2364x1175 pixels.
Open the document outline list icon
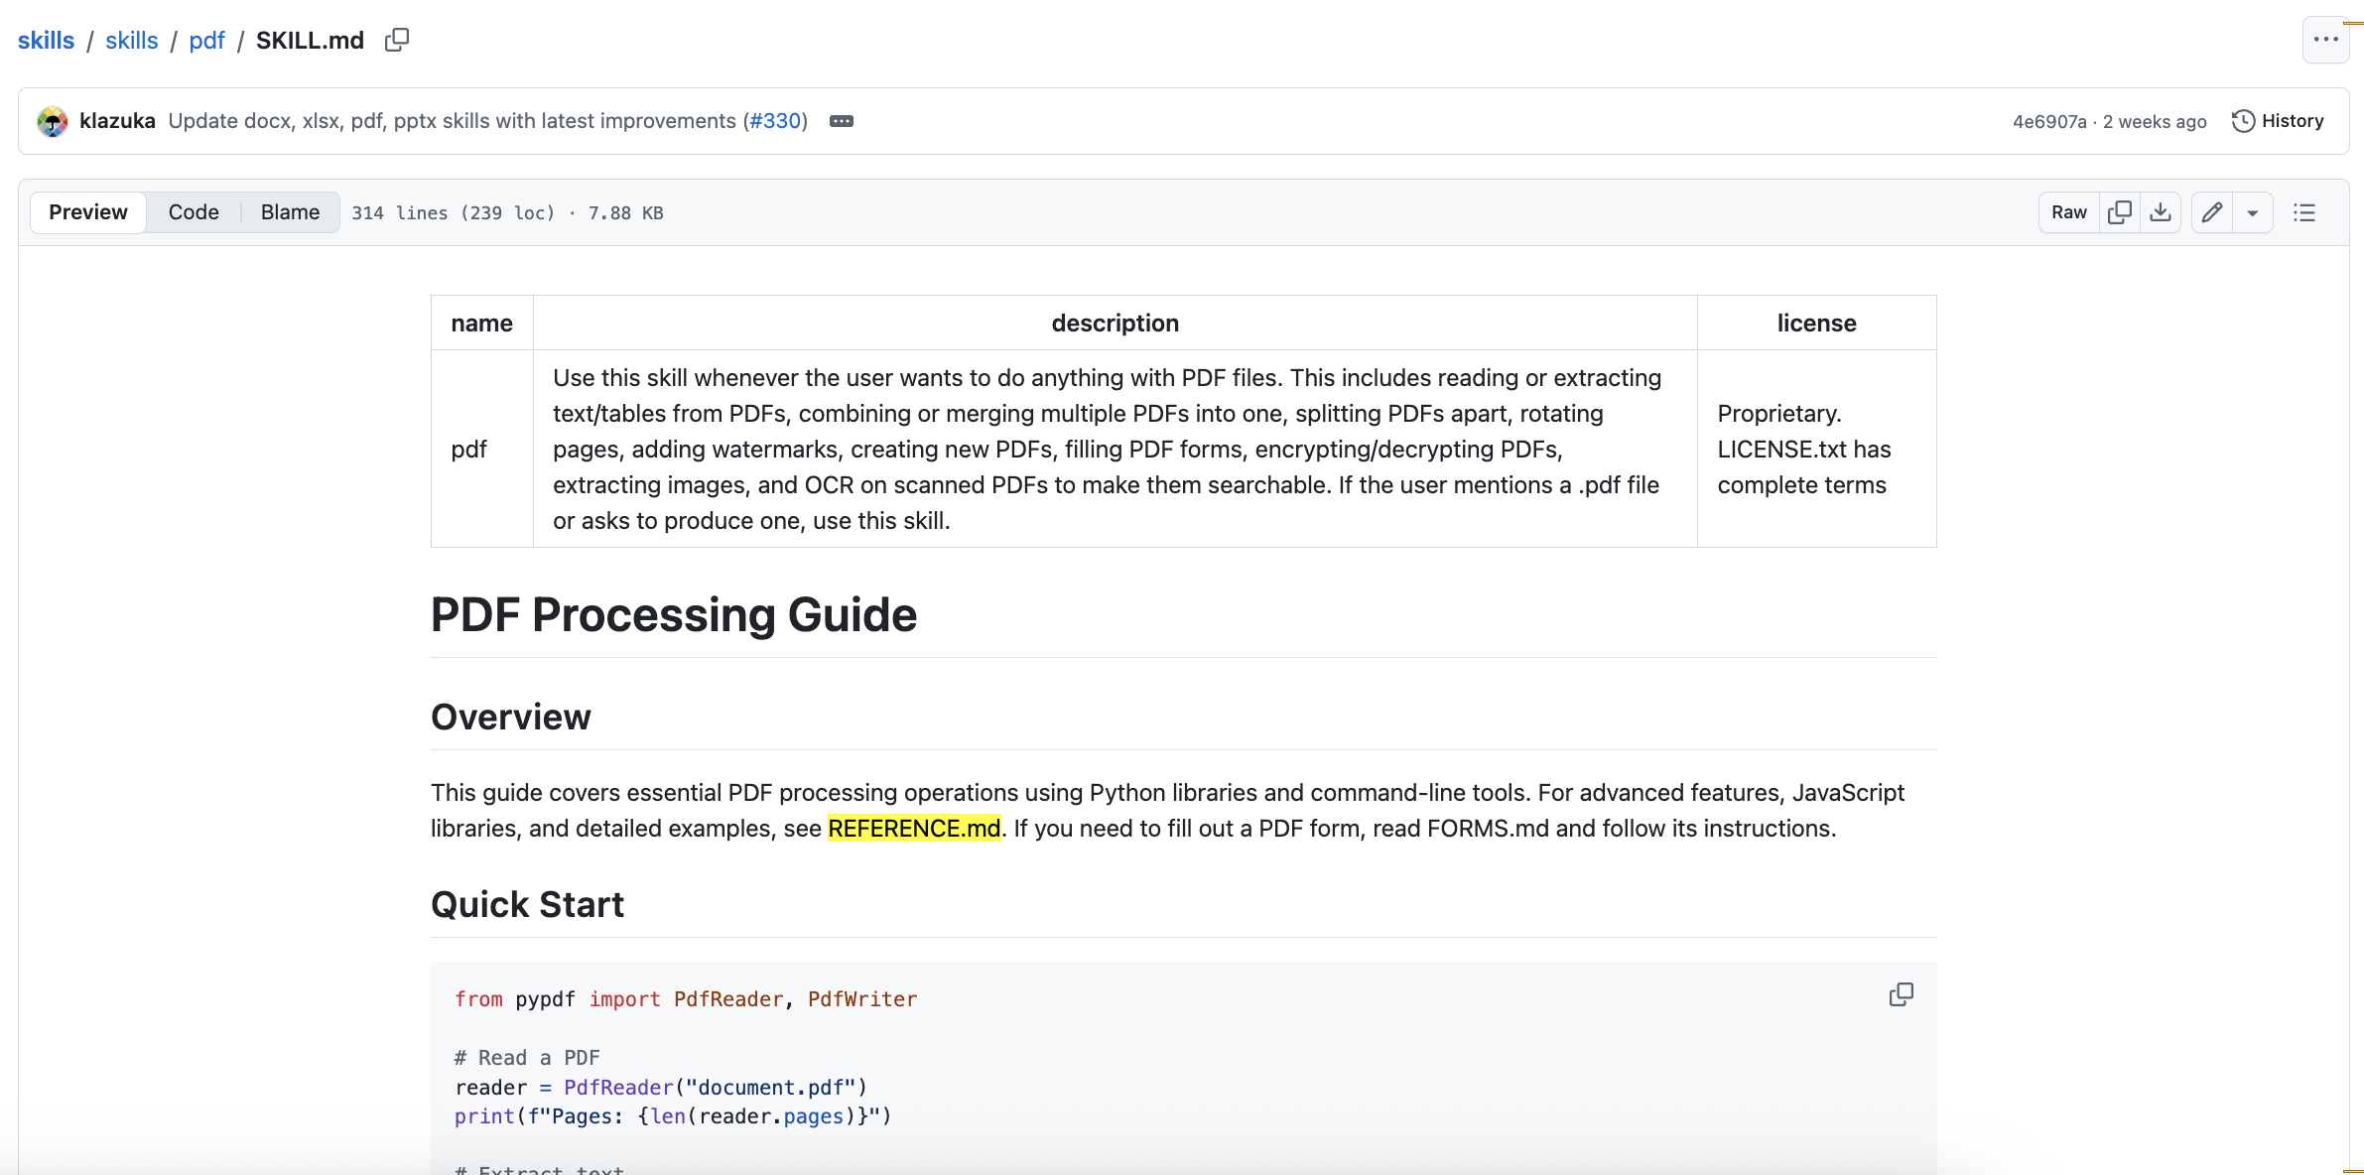2303,212
